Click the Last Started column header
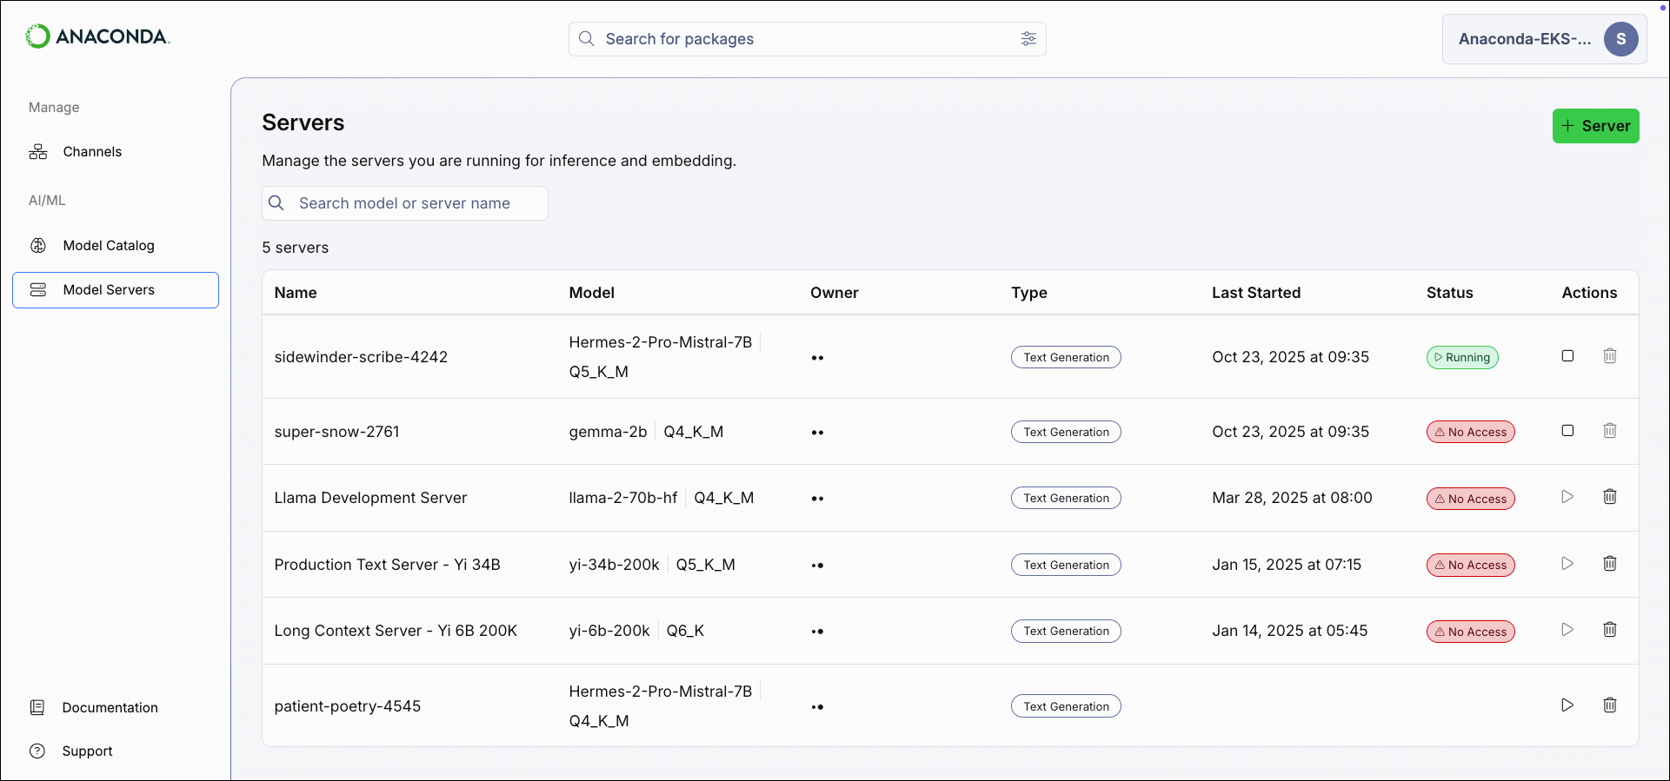The image size is (1670, 781). (1256, 293)
